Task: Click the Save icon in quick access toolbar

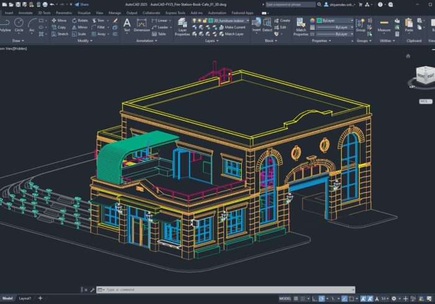Action: point(18,4)
